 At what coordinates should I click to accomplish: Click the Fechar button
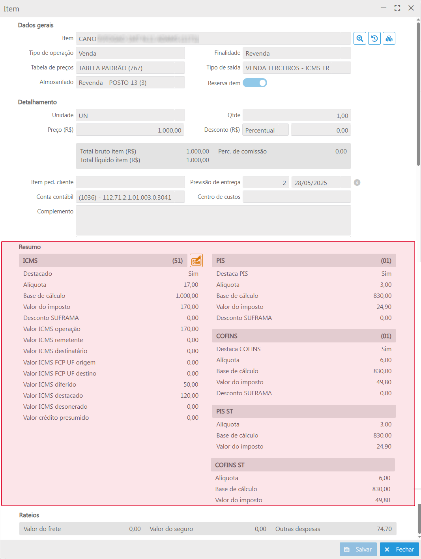tap(399, 549)
